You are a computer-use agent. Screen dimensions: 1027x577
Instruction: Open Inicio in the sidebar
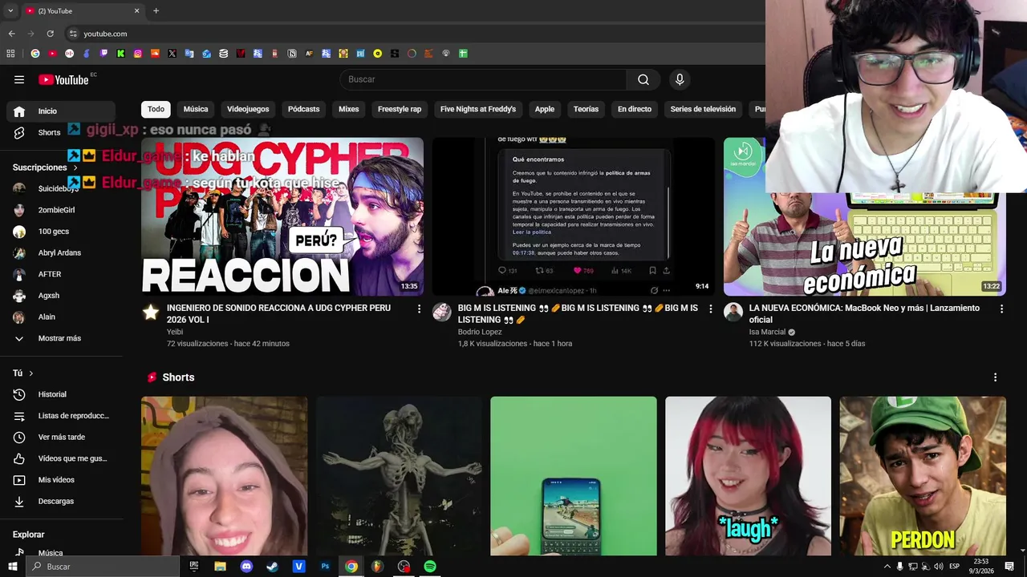61,111
